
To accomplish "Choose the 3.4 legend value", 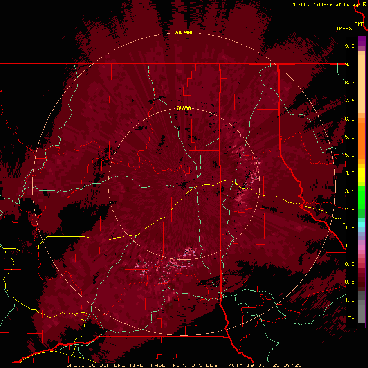I will click(x=350, y=191).
